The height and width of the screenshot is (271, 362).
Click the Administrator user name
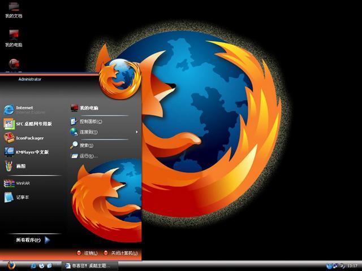pyautogui.click(x=30, y=79)
